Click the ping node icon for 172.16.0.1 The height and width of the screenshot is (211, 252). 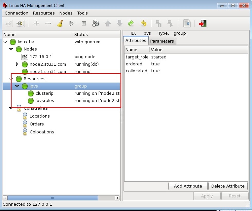[x=24, y=57]
